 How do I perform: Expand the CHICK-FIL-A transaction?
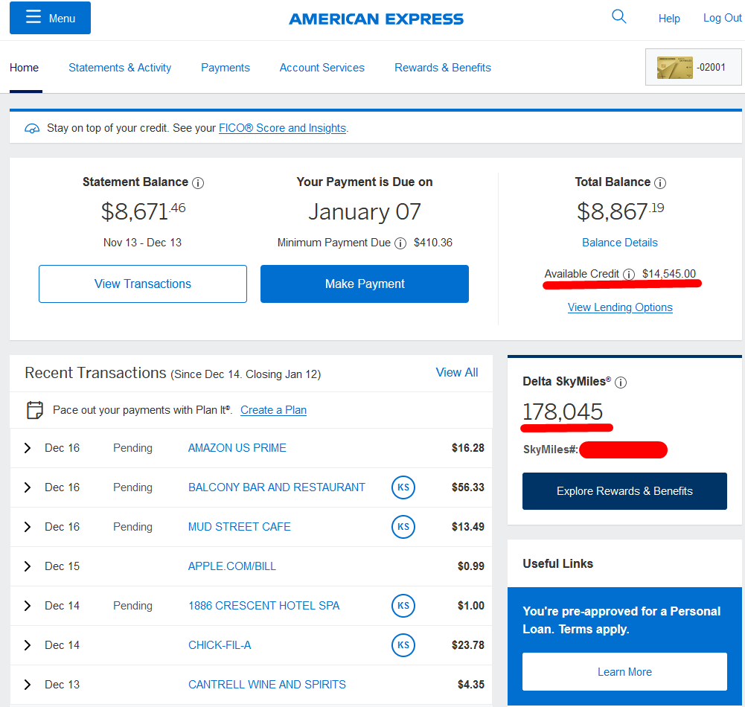[x=27, y=645]
